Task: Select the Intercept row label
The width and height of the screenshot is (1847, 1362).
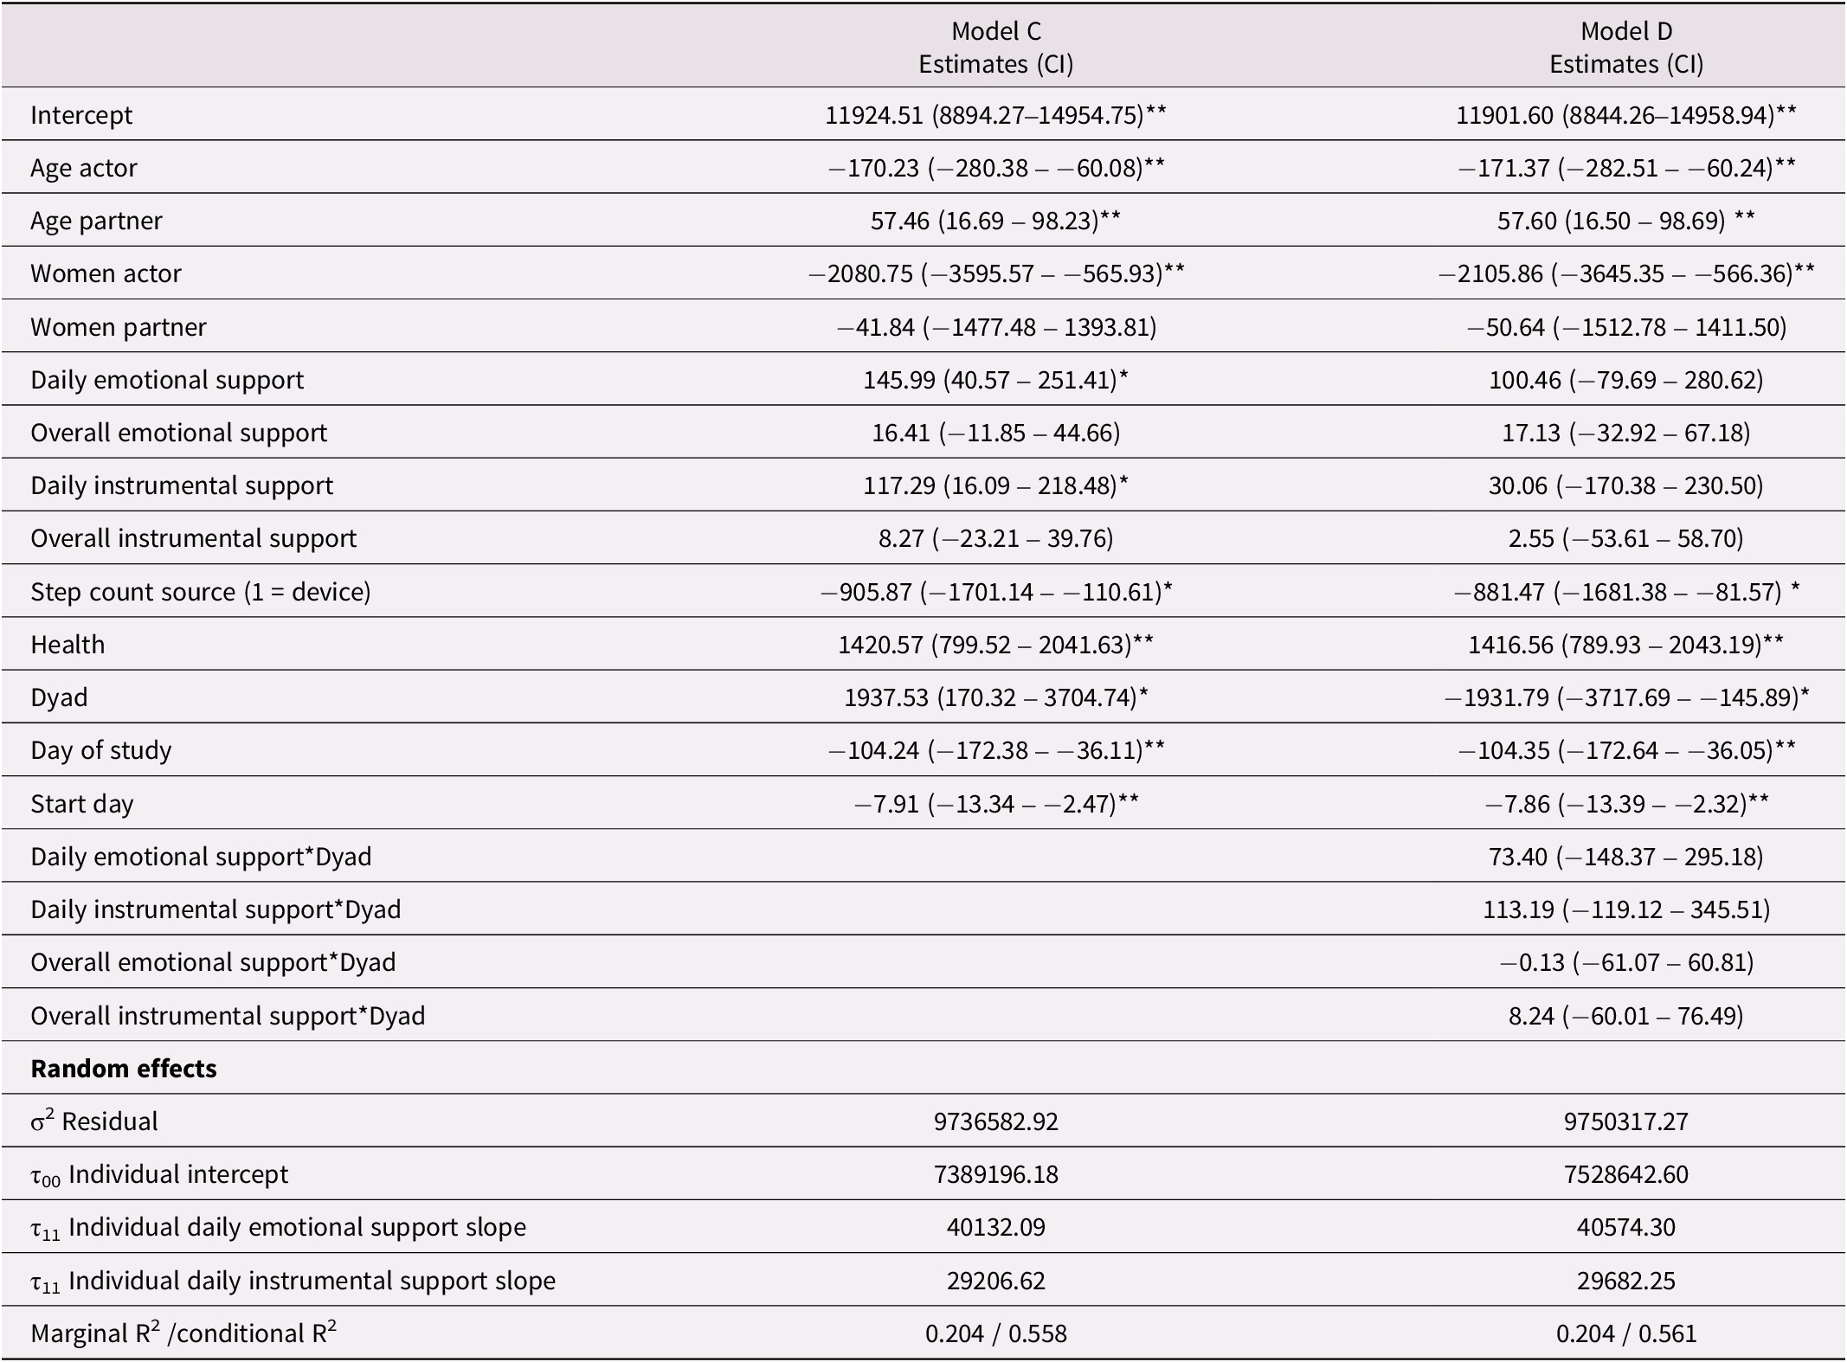Action: pyautogui.click(x=81, y=115)
